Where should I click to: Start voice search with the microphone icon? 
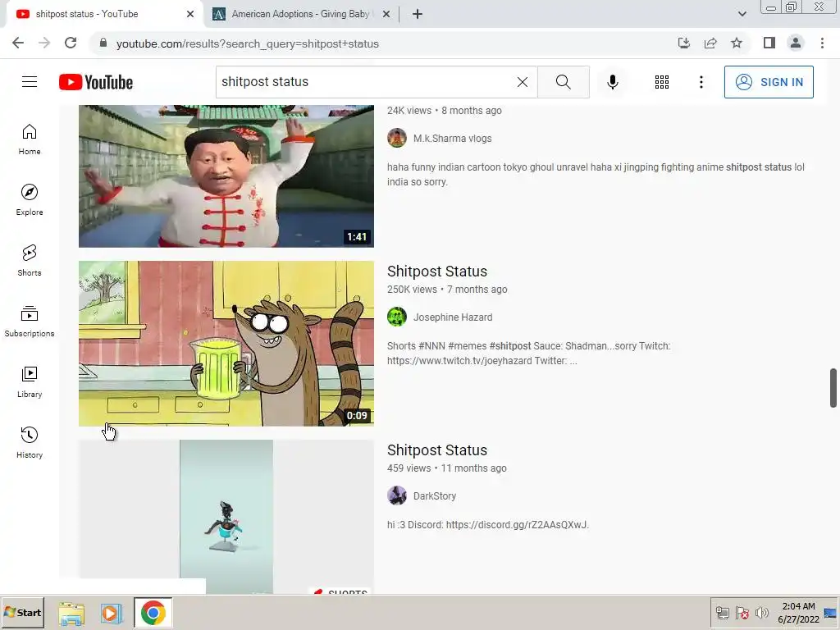pyautogui.click(x=613, y=82)
